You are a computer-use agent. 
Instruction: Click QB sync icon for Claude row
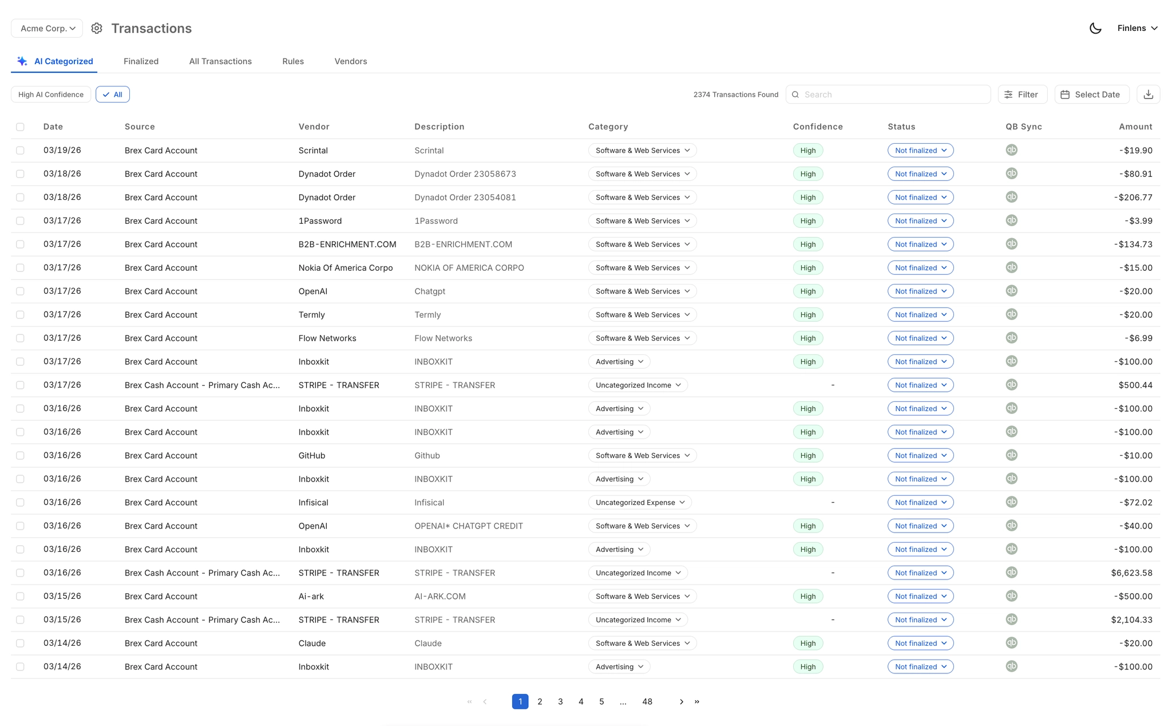[1011, 643]
